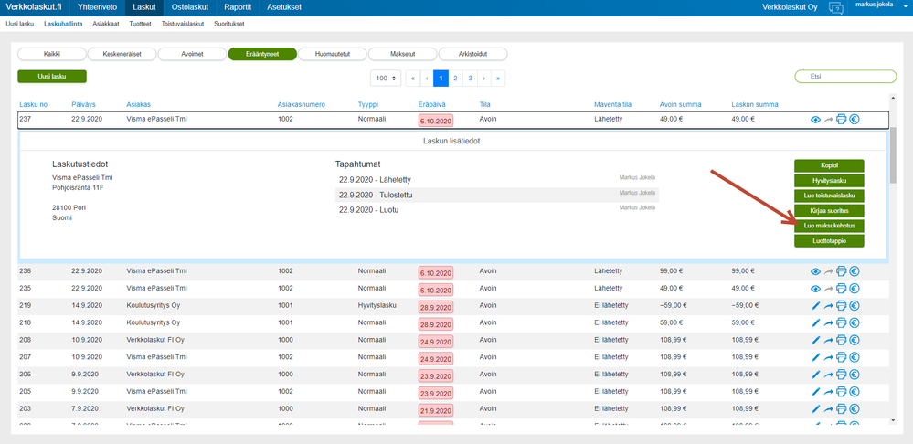Viewport: 913px width, 444px height.
Task: Click the send arrow for invoice 205
Action: pos(829,392)
